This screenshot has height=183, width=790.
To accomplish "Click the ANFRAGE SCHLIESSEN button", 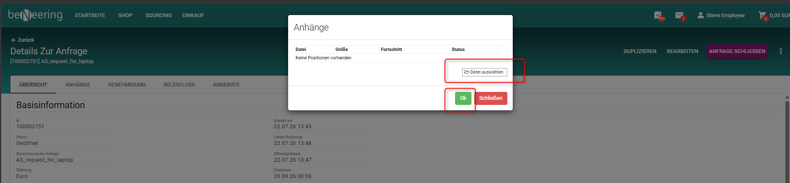I will tap(737, 51).
